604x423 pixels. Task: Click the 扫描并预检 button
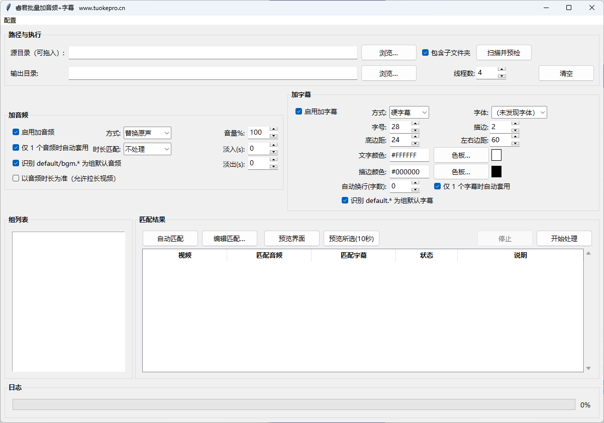tap(504, 53)
